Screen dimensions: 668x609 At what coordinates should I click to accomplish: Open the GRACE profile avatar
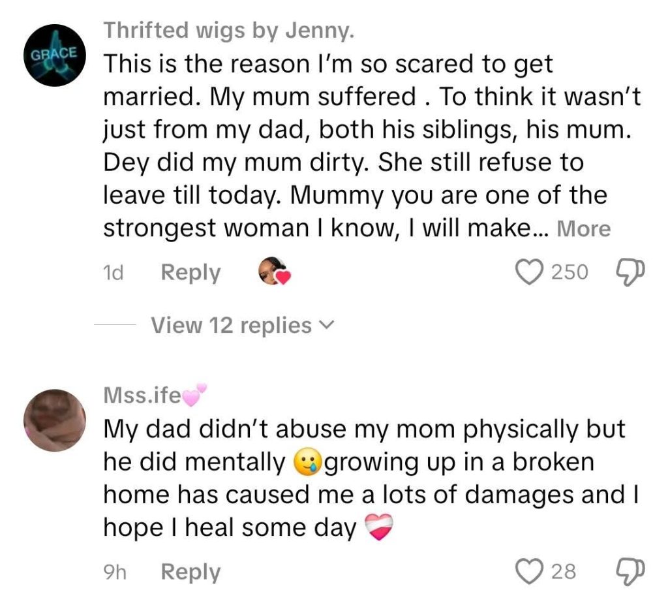[54, 55]
